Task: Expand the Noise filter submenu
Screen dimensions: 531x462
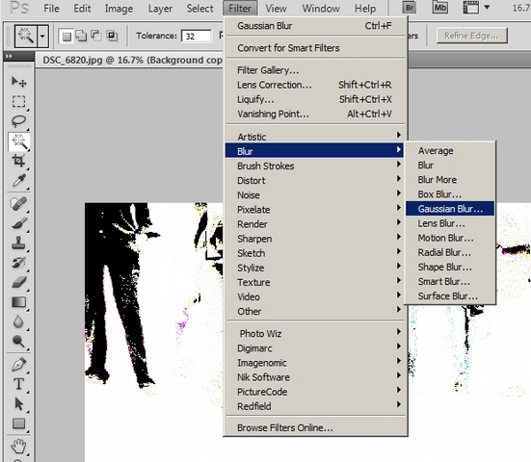Action: click(x=314, y=194)
